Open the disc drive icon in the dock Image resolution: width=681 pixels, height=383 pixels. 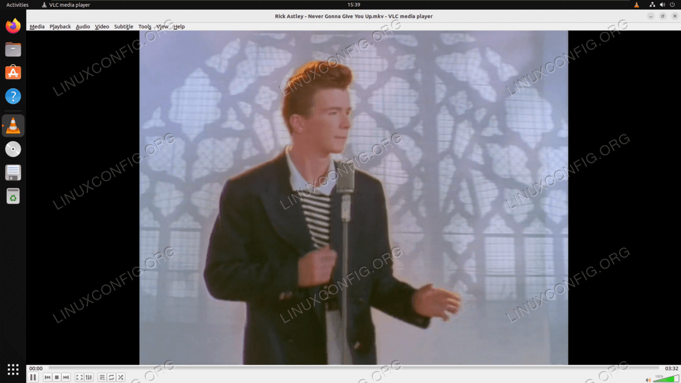pos(13,149)
